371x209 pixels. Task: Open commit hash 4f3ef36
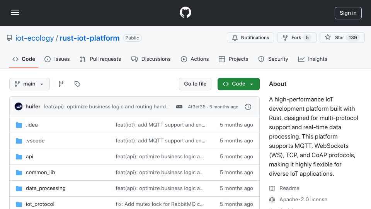197,107
